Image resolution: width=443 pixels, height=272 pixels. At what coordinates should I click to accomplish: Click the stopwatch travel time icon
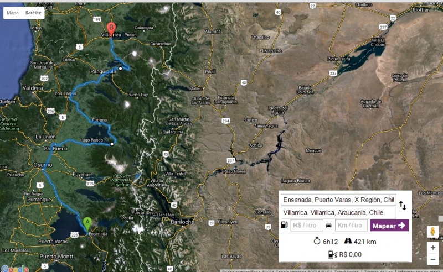click(x=317, y=241)
